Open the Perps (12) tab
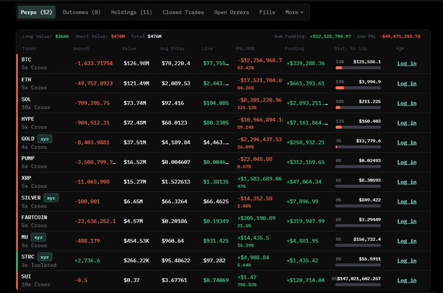Screen dimensions: 443x293 [x=37, y=12]
